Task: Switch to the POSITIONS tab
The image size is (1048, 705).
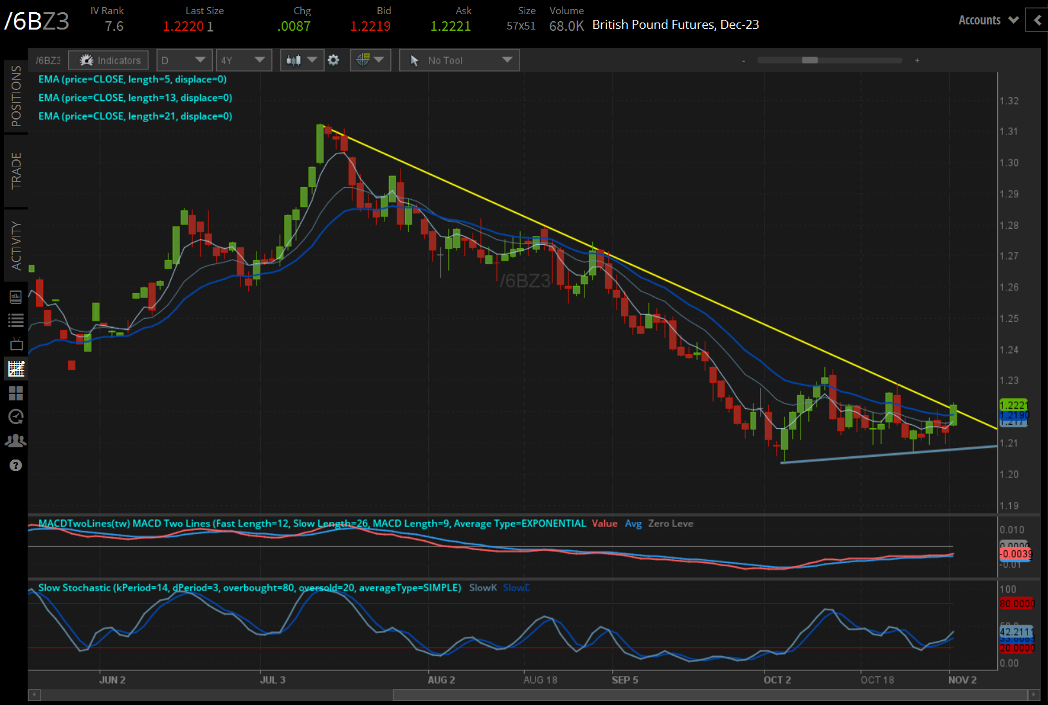Action: 15,96
